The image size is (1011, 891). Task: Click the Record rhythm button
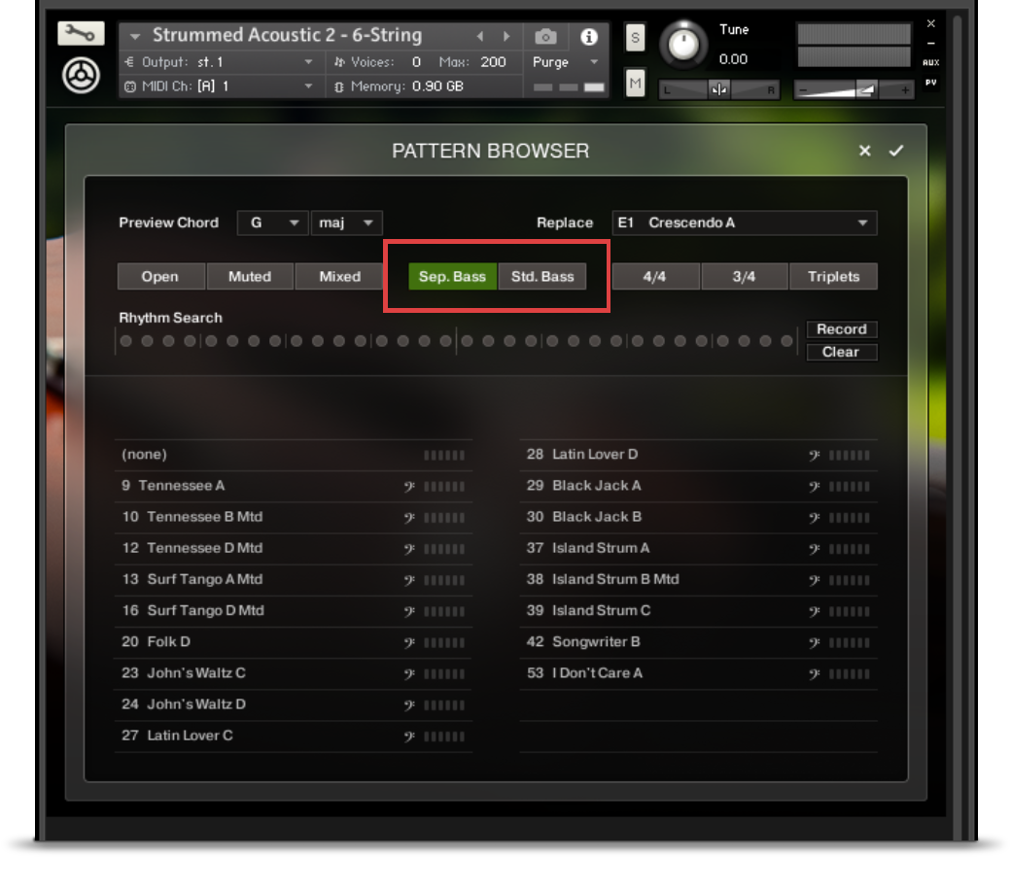(842, 329)
